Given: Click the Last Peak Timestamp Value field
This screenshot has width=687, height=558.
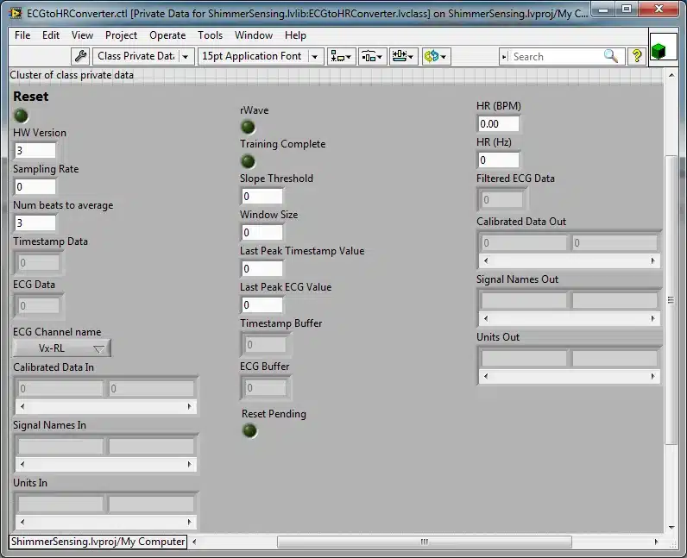Looking at the screenshot, I should point(262,268).
